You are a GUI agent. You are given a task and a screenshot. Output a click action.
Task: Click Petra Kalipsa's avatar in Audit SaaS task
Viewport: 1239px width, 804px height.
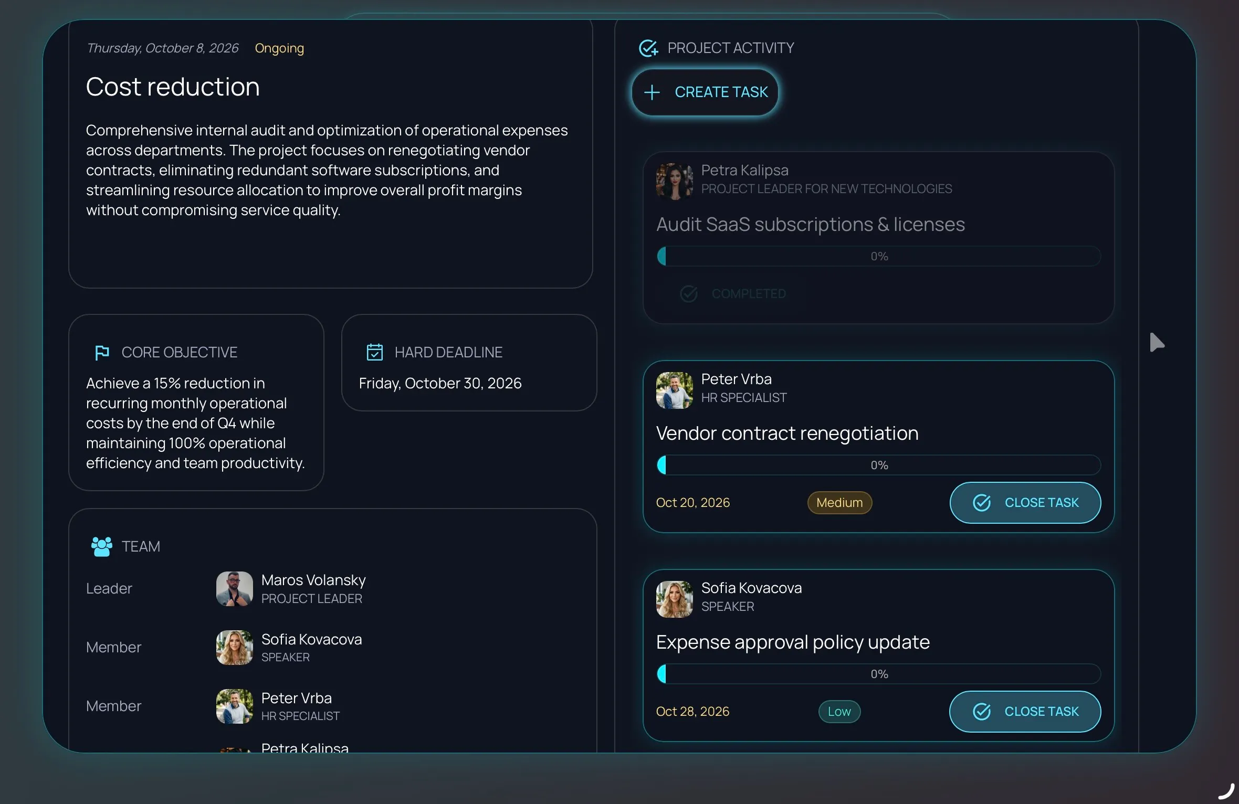click(x=675, y=181)
